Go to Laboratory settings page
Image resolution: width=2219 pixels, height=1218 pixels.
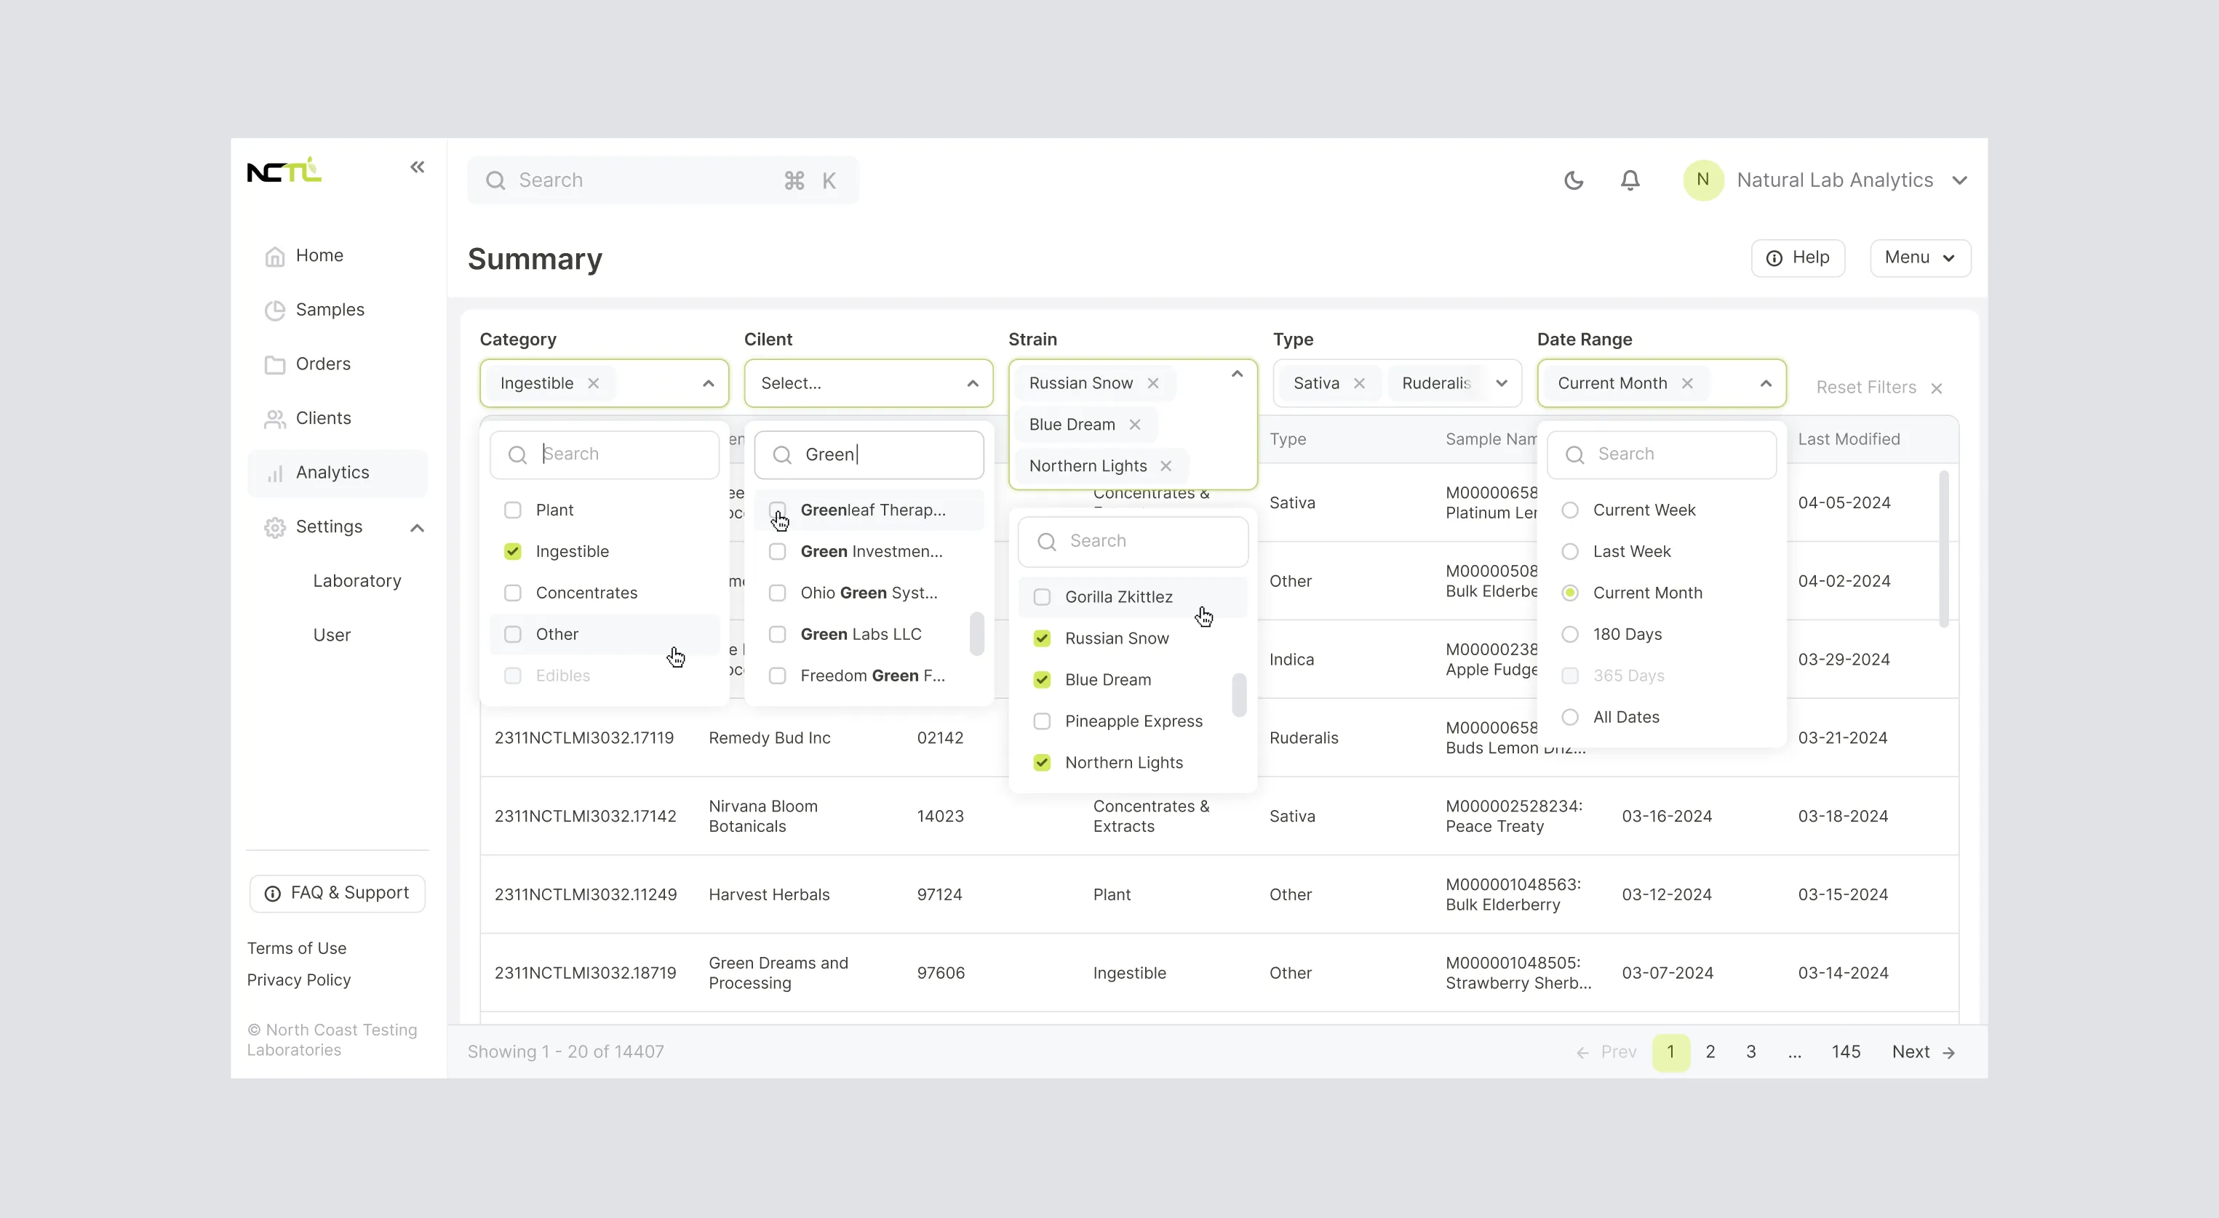(356, 581)
